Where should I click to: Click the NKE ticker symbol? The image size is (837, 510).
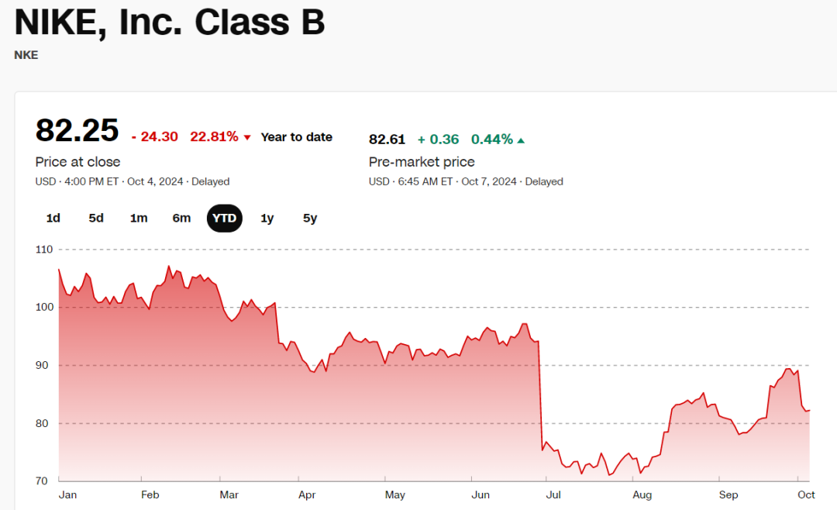tap(26, 55)
